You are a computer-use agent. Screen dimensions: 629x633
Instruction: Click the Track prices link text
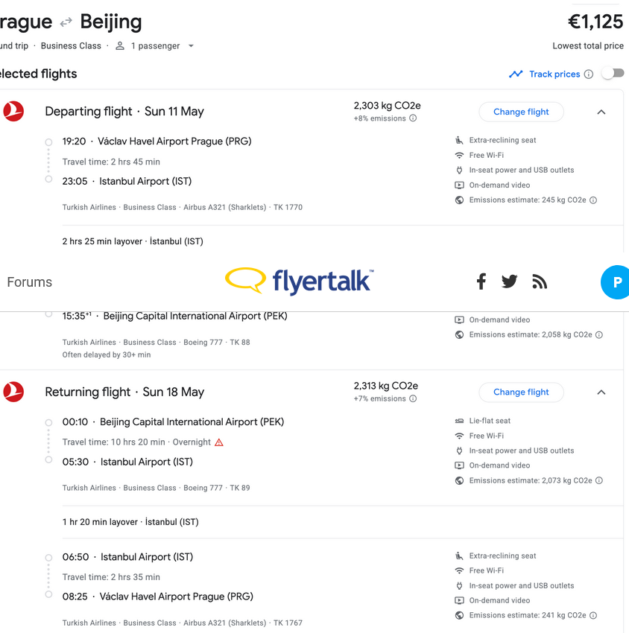[x=554, y=74]
